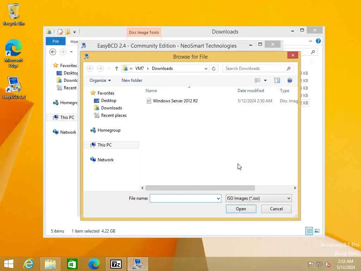
Task: Click Back arrow in Downloads Explorer window
Action: point(53,52)
